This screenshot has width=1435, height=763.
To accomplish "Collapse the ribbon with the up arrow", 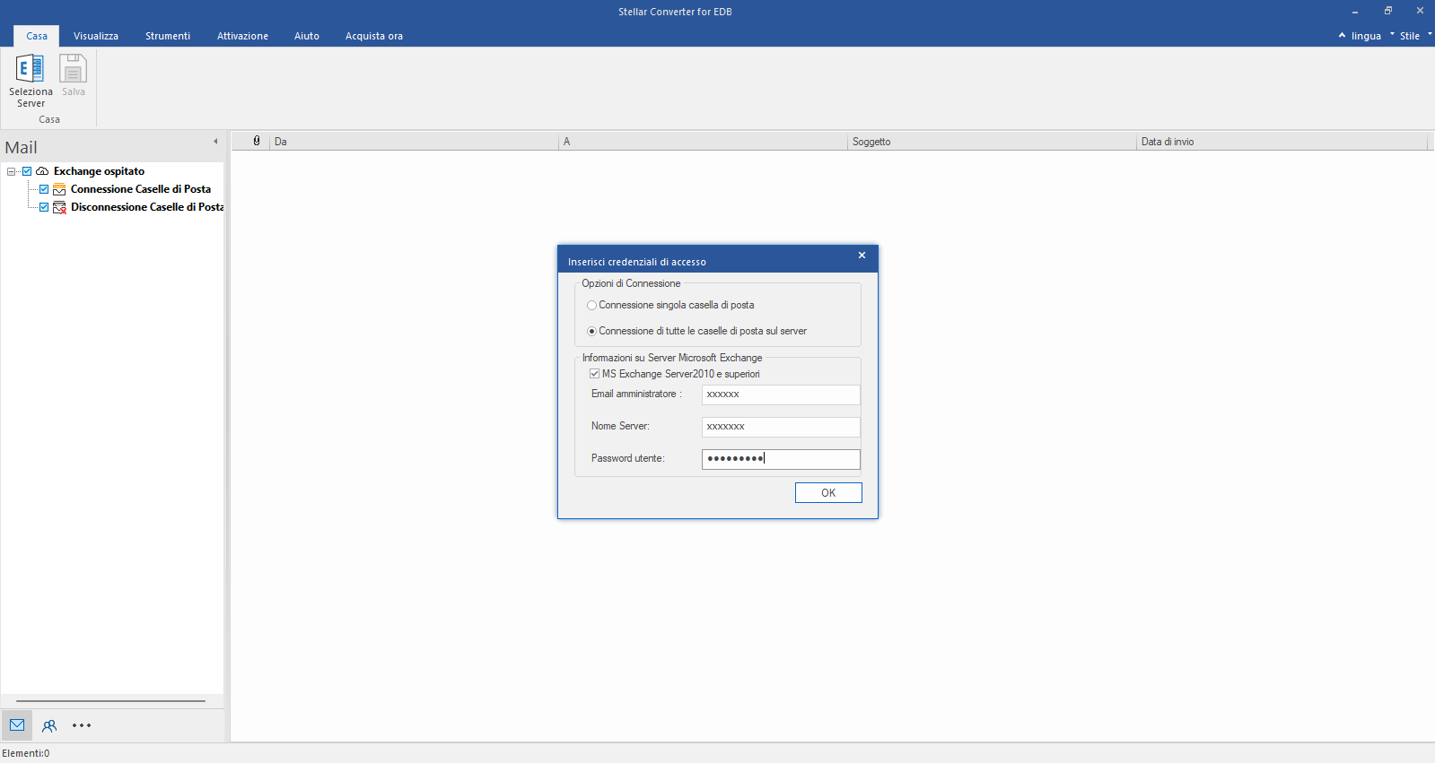I will [x=1342, y=36].
